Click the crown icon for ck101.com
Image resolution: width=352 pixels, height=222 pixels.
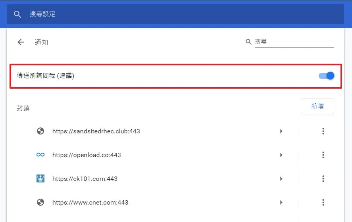pos(40,178)
